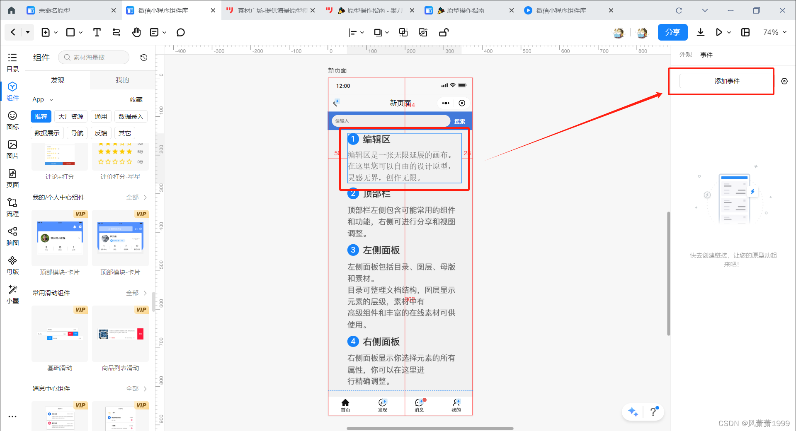Image resolution: width=796 pixels, height=431 pixels.
Task: Click the download export icon
Action: (701, 32)
